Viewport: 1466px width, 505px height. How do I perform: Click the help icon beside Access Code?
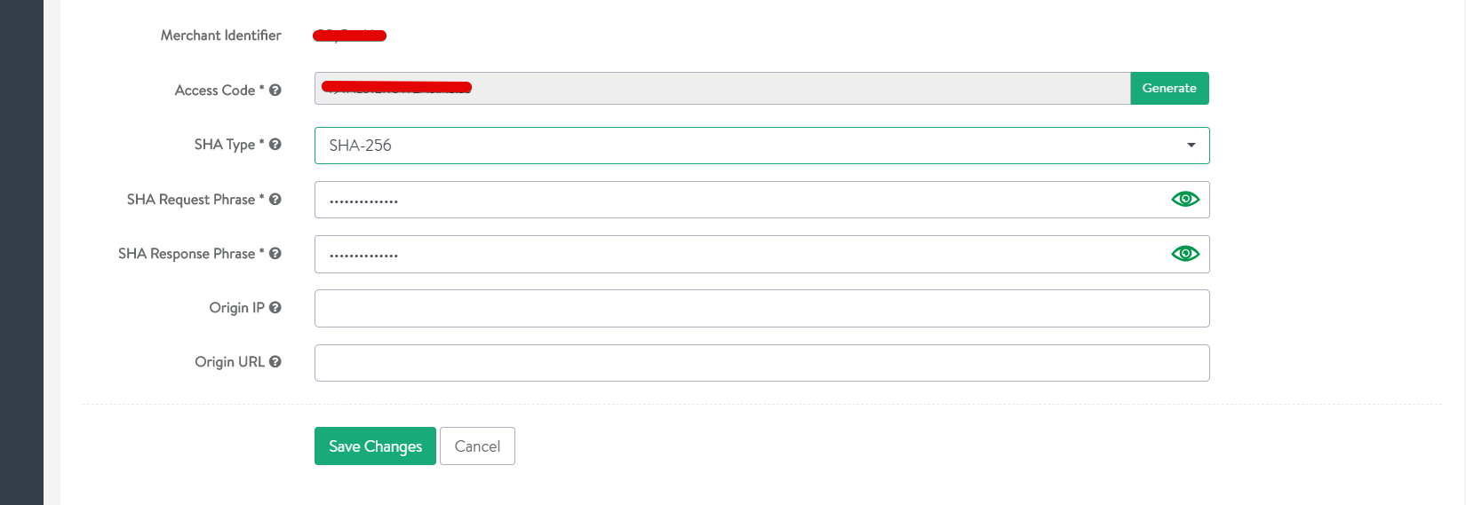(275, 90)
